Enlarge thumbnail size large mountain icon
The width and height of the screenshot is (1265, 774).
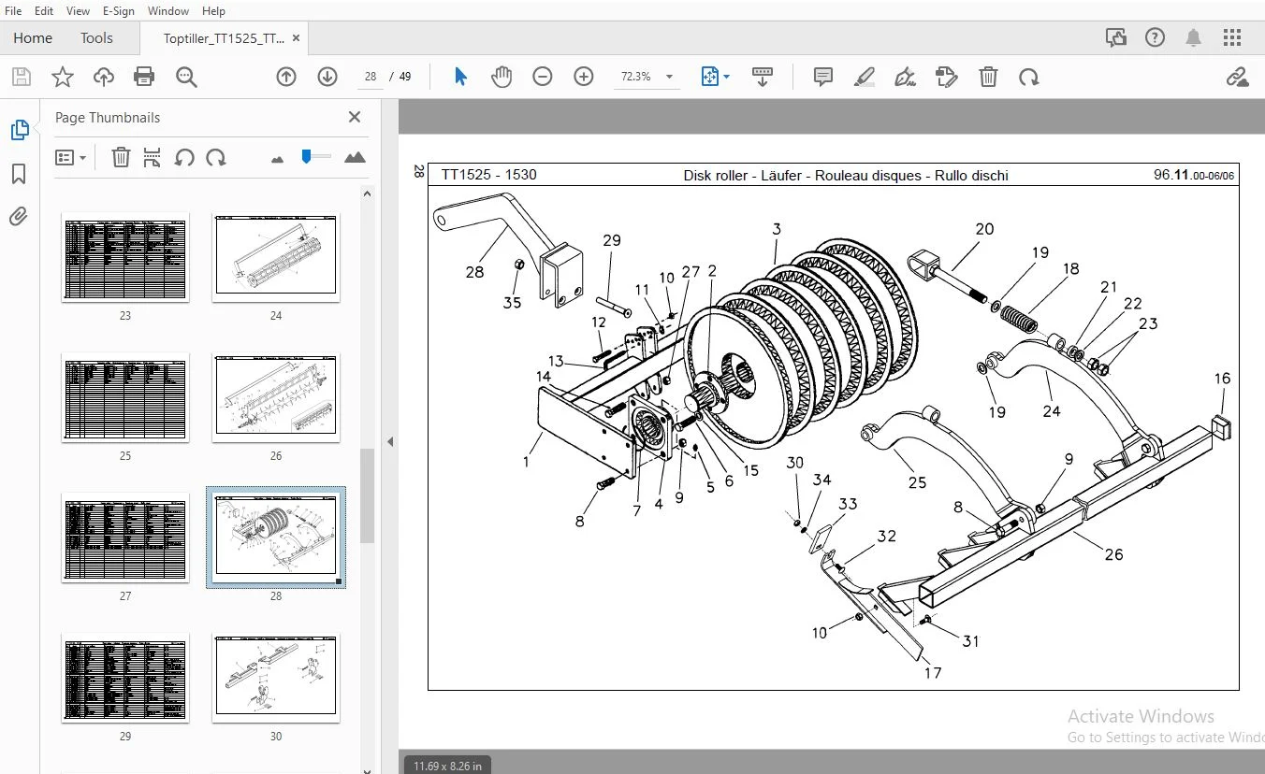[x=355, y=157]
